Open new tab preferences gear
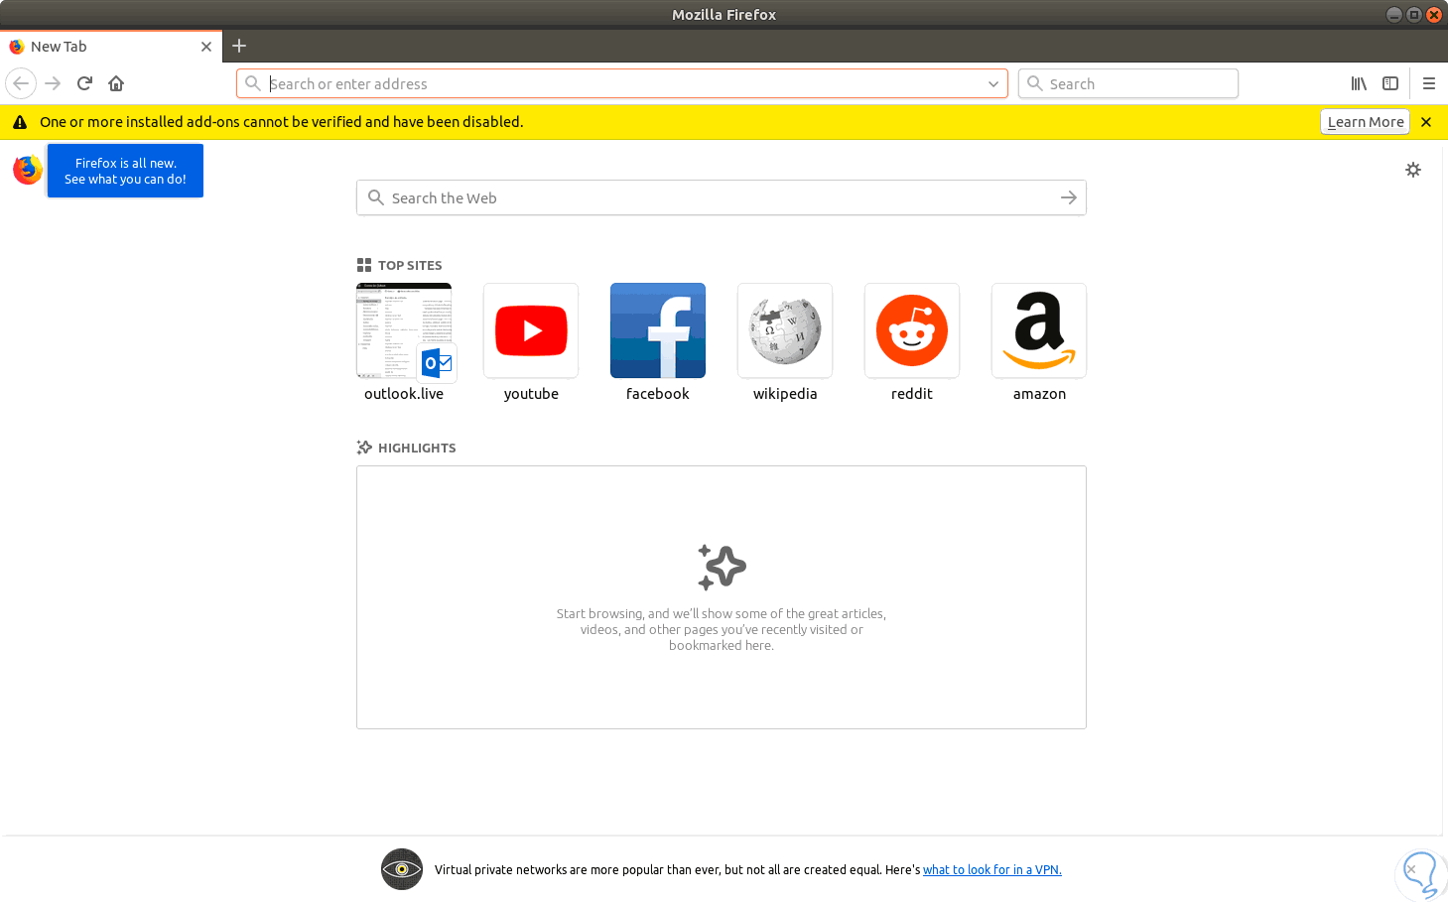The width and height of the screenshot is (1448, 902). pos(1413,170)
